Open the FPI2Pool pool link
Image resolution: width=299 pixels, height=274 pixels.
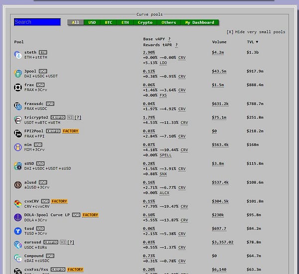pyautogui.click(x=34, y=131)
